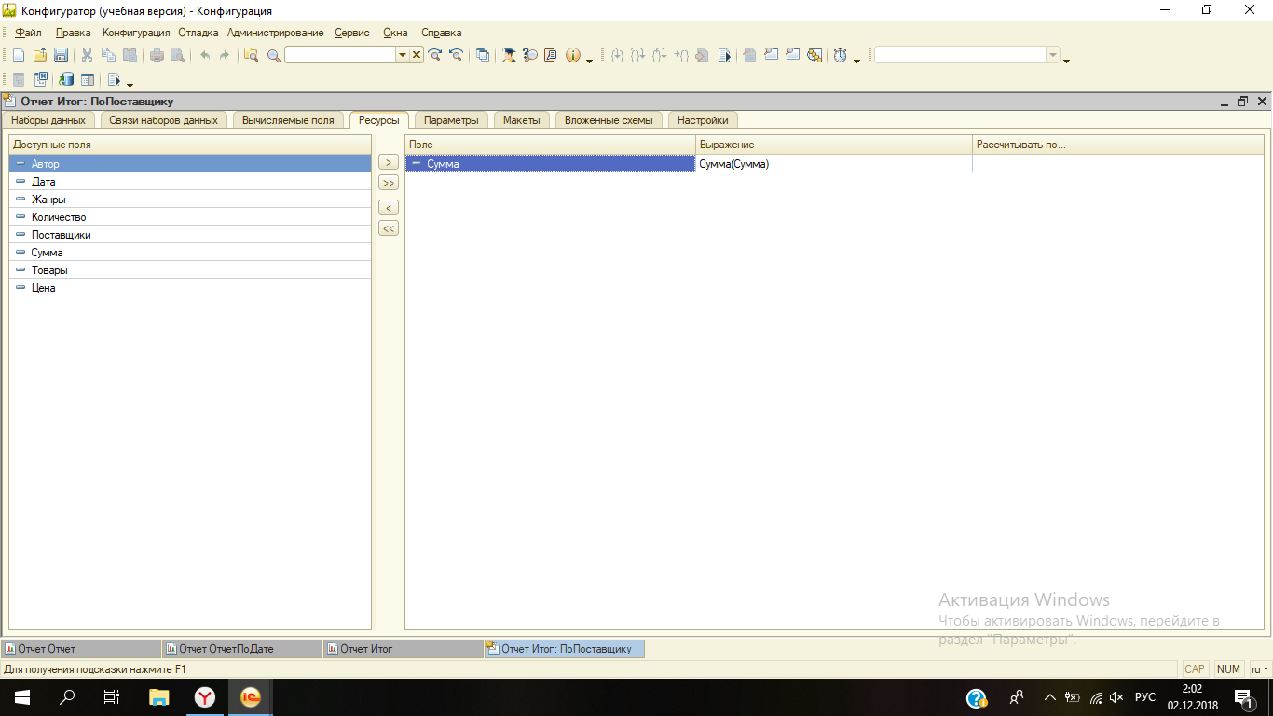This screenshot has height=716, width=1273.
Task: Click the breakpoints list icon with yellow chain
Action: coord(815,55)
